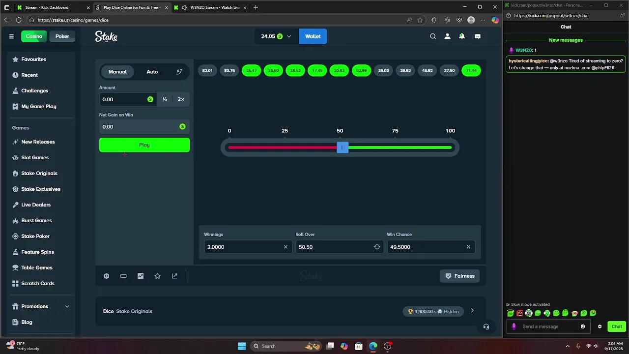
Task: Click the Stake logo
Action: point(106,36)
